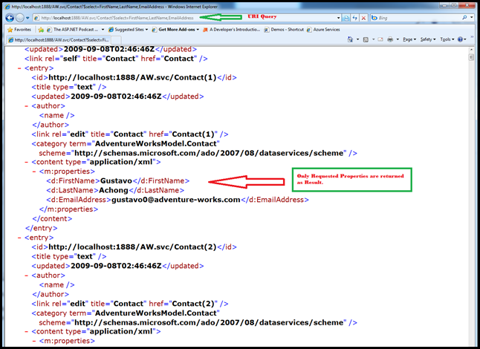The image size is (480, 349).
Task: Open the search provider dropdown arrow
Action: pyautogui.click(x=471, y=18)
